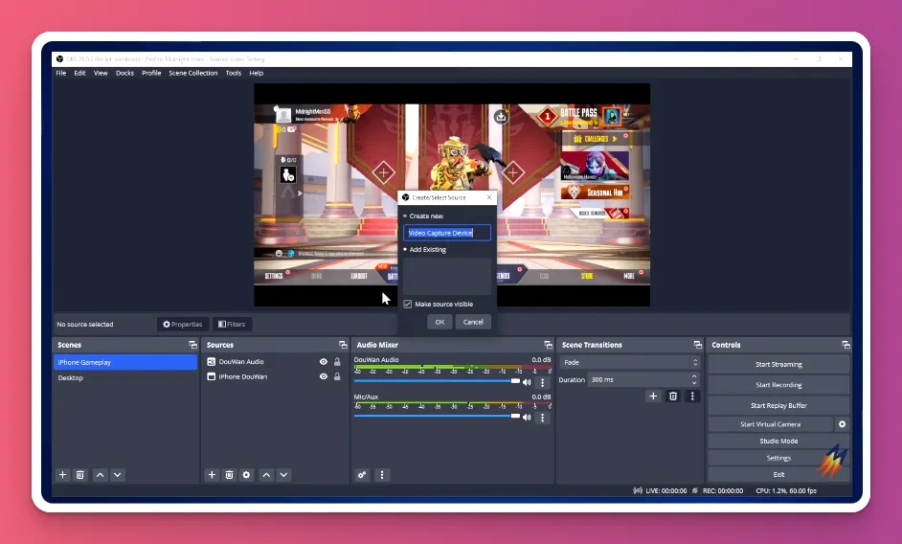Open the Help menu
The image size is (902, 544).
[x=256, y=73]
